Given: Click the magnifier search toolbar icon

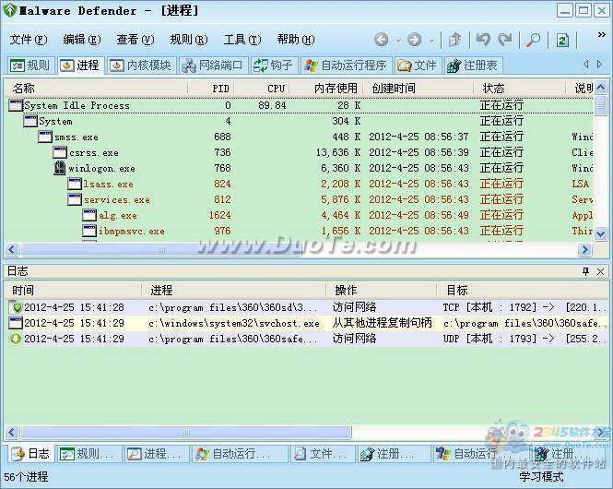Looking at the screenshot, I should 534,40.
